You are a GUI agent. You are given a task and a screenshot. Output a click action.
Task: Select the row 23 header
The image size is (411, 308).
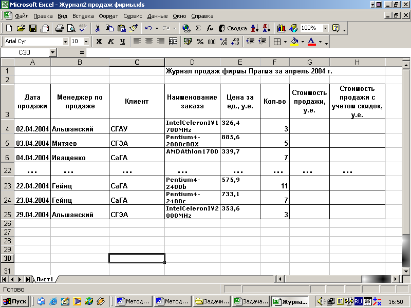[x=7, y=183]
